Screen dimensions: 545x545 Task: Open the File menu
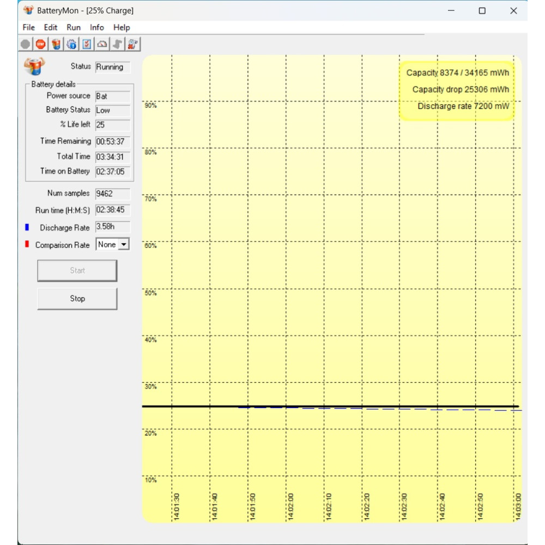[28, 27]
